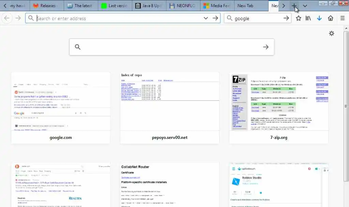Click the search bar magnifier icon
The width and height of the screenshot is (349, 207).
tap(229, 18)
